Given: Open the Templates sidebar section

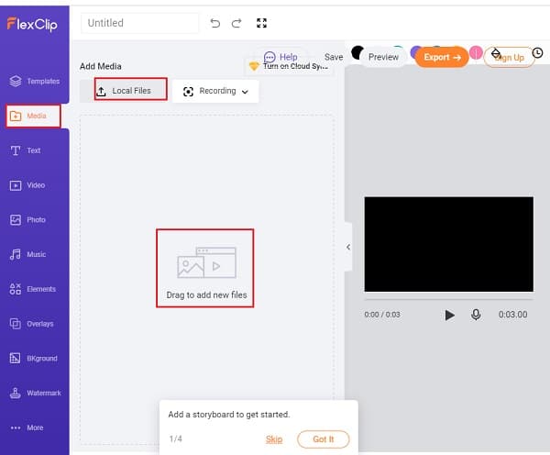Looking at the screenshot, I should point(35,81).
